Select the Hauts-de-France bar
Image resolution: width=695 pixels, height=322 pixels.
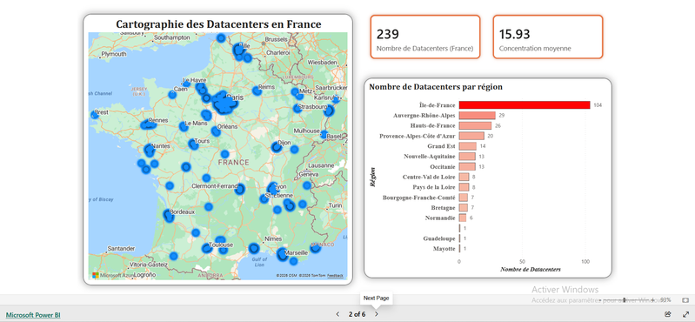point(475,125)
